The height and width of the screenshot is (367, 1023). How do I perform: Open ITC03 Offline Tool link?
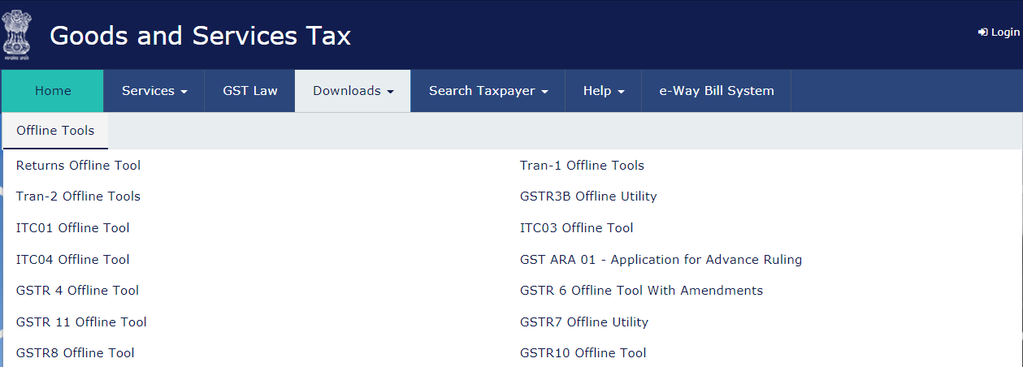tap(577, 228)
